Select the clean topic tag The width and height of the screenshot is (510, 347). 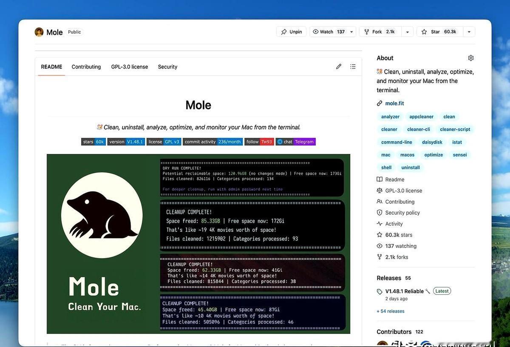pyautogui.click(x=449, y=117)
